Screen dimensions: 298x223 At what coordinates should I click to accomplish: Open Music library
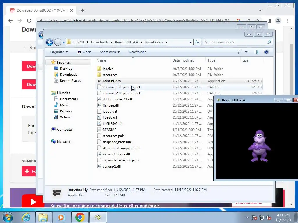click(x=64, y=105)
